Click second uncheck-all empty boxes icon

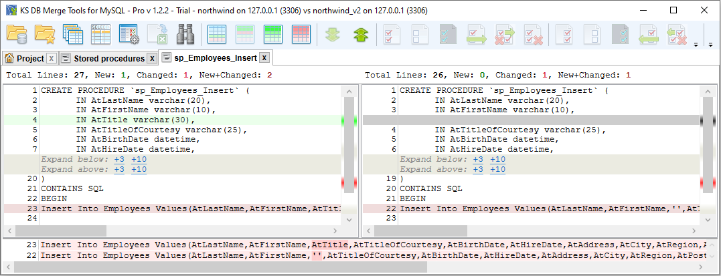pyautogui.click(x=593, y=35)
